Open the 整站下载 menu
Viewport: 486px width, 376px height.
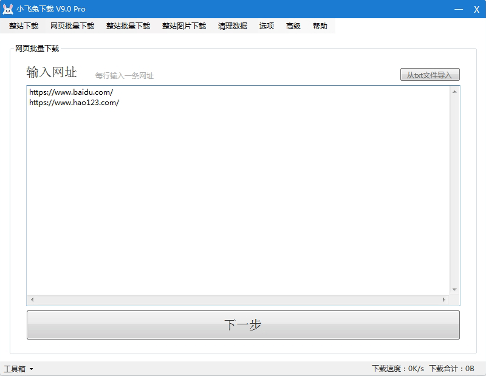pos(24,26)
